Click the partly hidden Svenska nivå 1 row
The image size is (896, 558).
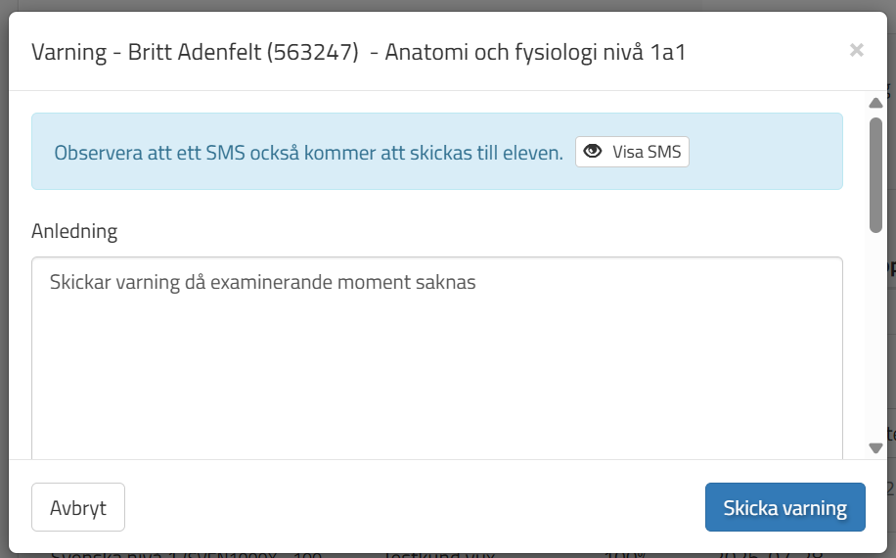click(x=186, y=554)
